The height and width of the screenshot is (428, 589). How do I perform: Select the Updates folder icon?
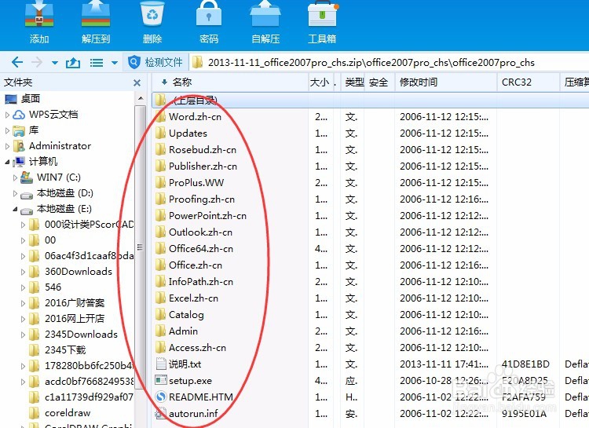pos(160,133)
